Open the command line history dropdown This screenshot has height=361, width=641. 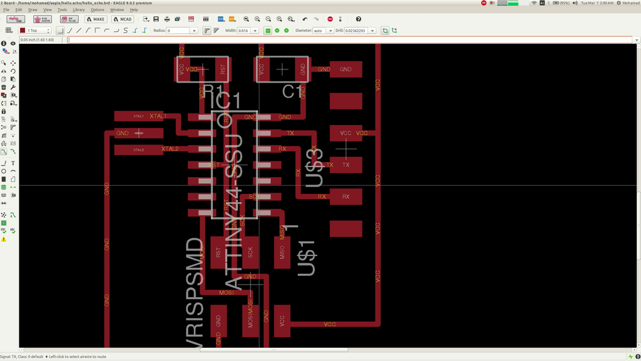(x=637, y=40)
